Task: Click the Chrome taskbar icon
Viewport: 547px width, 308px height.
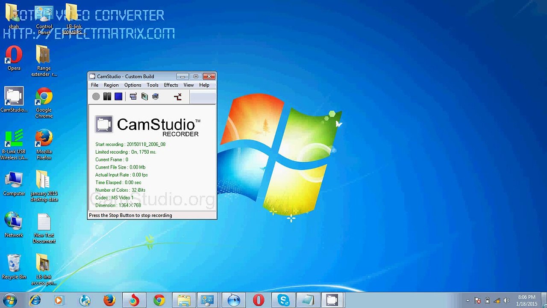Action: pos(159,301)
